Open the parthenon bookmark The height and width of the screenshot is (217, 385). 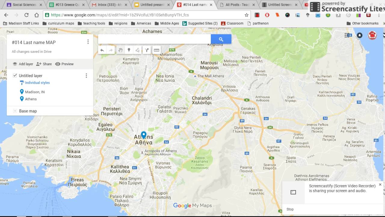258,23
